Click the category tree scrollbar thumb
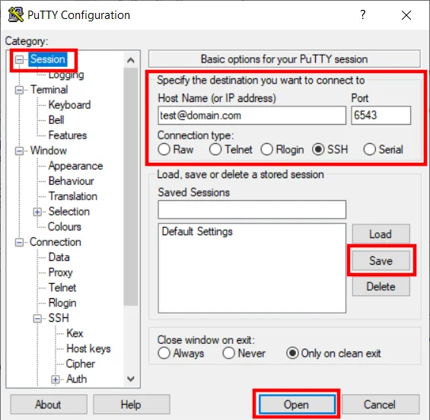430x420 pixels. (131, 186)
